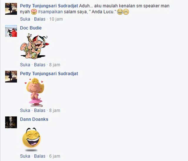188x161 pixels.
Task: Open the #sampaikan hashtag
Action: [x=50, y=12]
